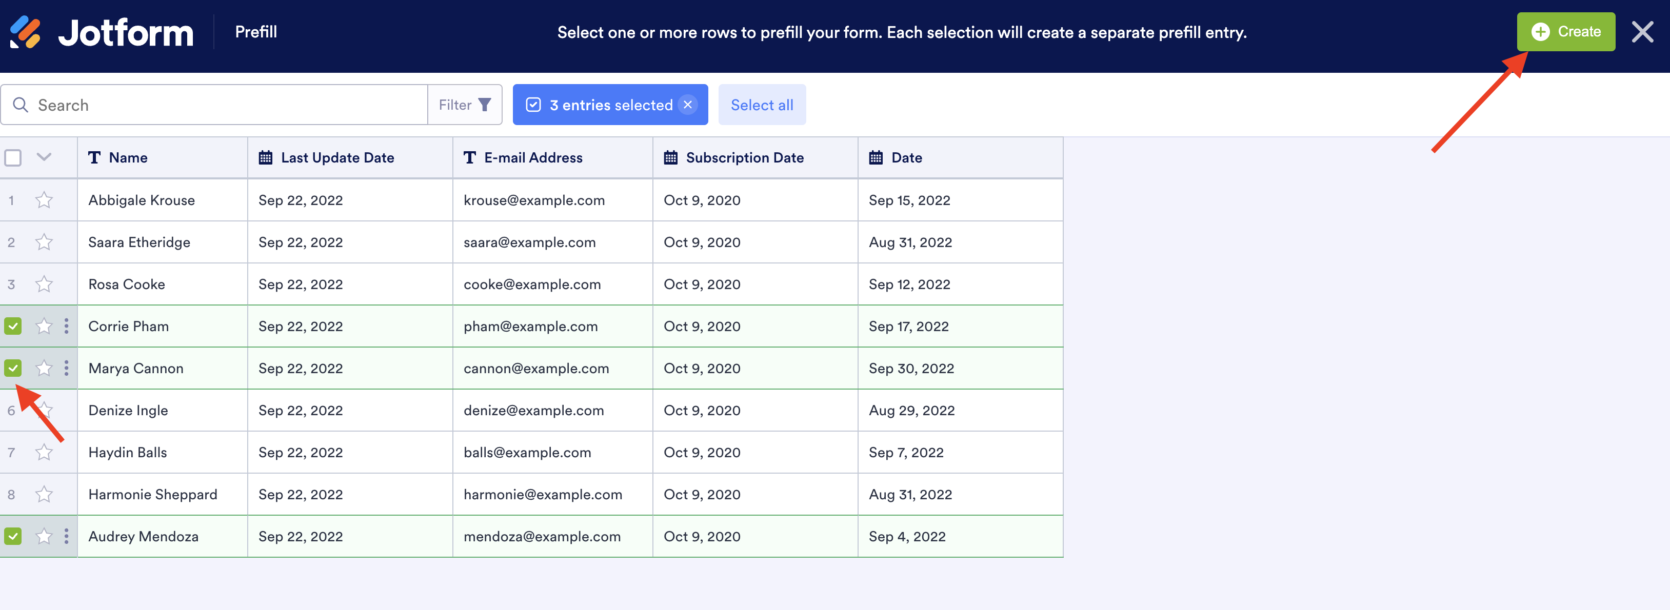Click the E-mail Address column header
Image resolution: width=1670 pixels, height=610 pixels.
pos(532,157)
